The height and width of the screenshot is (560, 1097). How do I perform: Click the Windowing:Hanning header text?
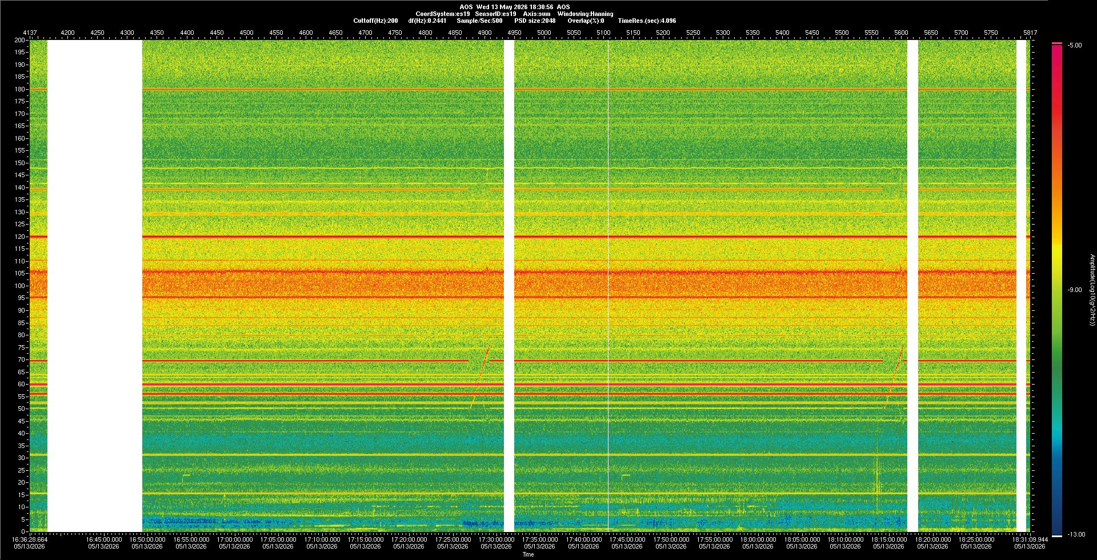pos(585,14)
